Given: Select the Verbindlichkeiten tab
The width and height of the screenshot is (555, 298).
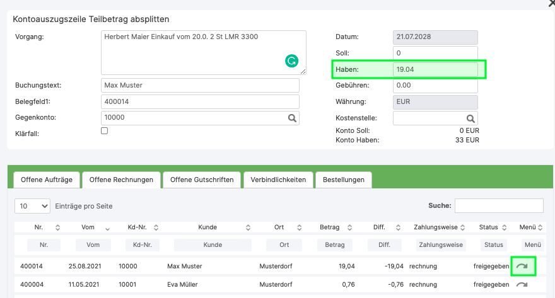Looking at the screenshot, I should 278,180.
